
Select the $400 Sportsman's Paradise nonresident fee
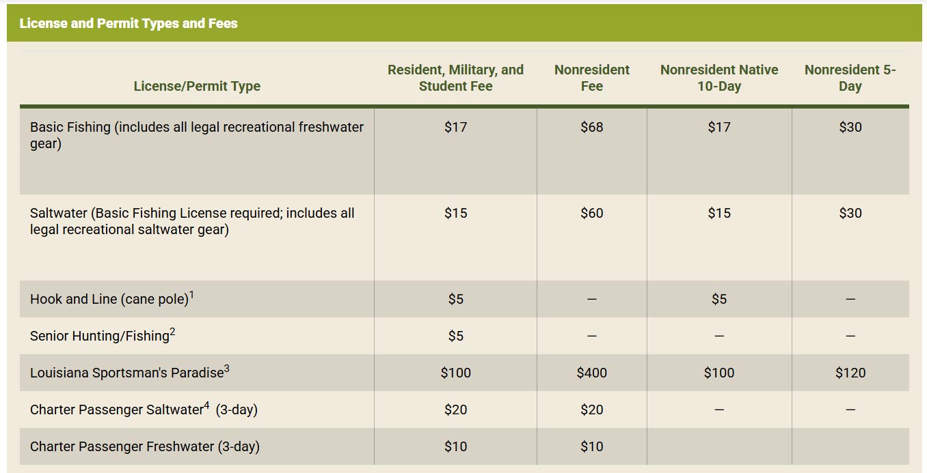tap(591, 373)
